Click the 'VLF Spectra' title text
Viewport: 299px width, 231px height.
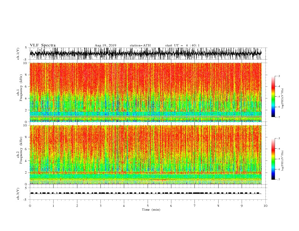point(43,45)
